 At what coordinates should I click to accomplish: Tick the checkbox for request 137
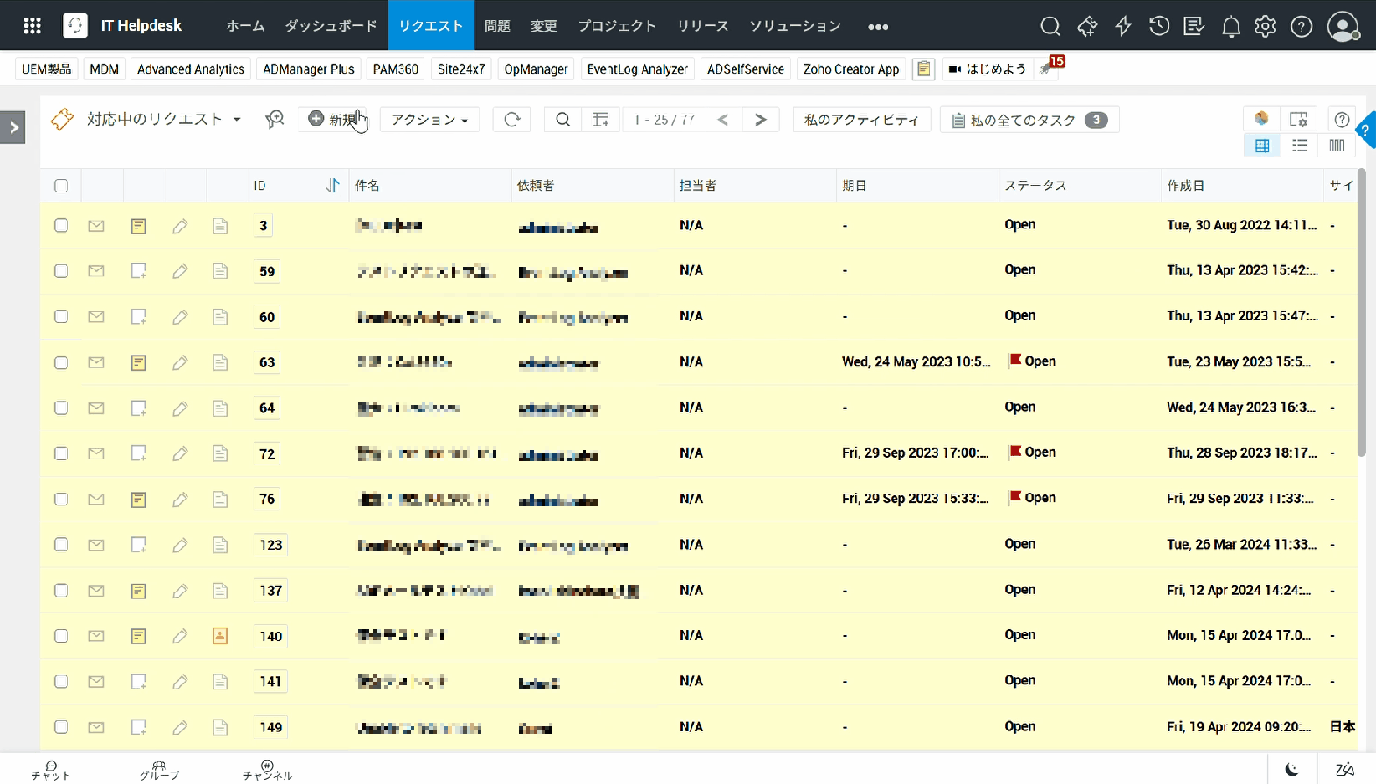(x=61, y=591)
